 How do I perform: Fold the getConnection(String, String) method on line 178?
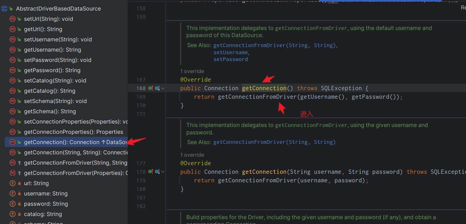click(x=163, y=172)
